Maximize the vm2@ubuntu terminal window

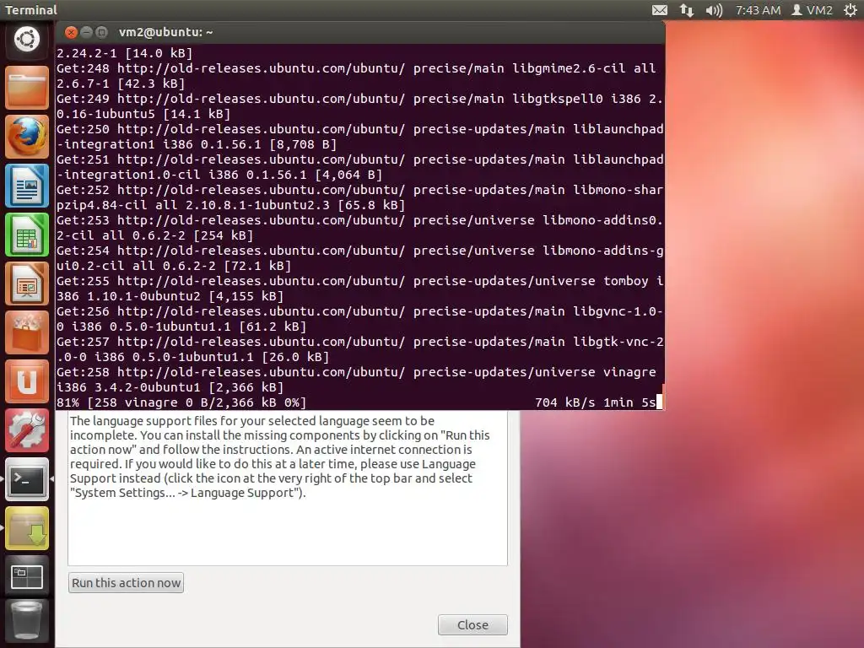101,33
